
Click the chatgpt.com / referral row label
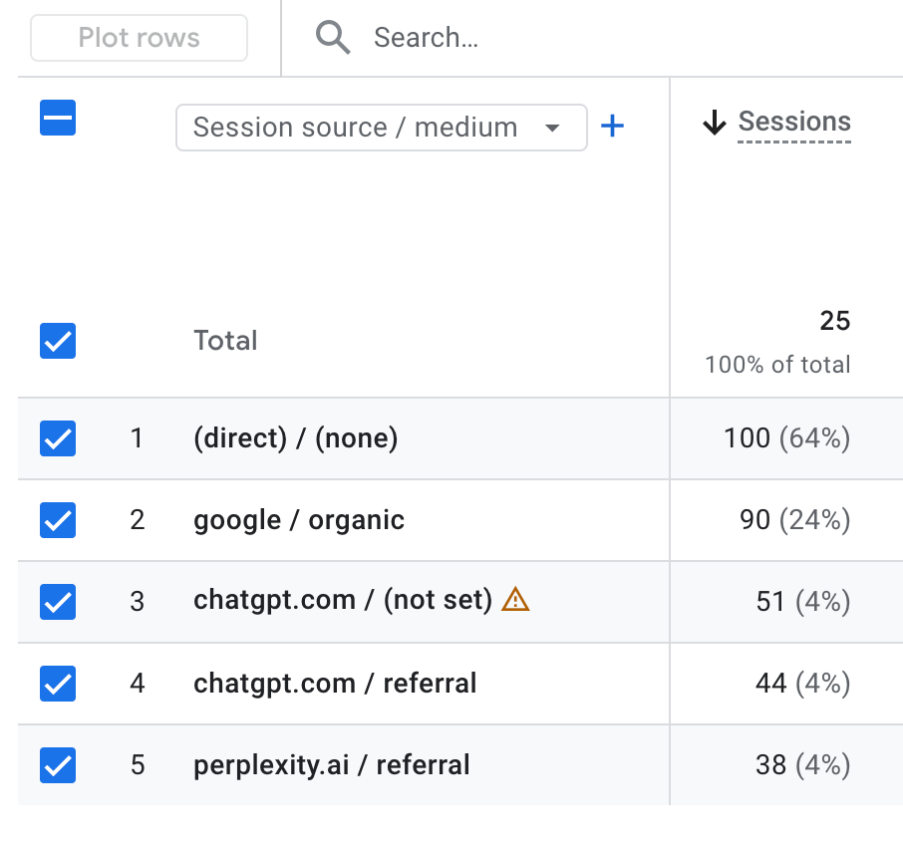(335, 684)
